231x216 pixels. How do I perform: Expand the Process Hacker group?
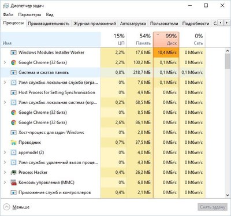[5, 172]
